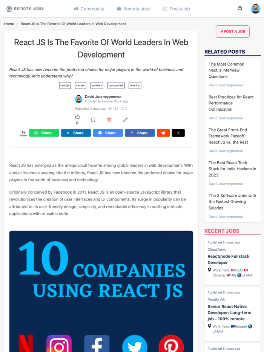264x352 pixels.
Task: Select the career tag
Action: click(x=80, y=85)
